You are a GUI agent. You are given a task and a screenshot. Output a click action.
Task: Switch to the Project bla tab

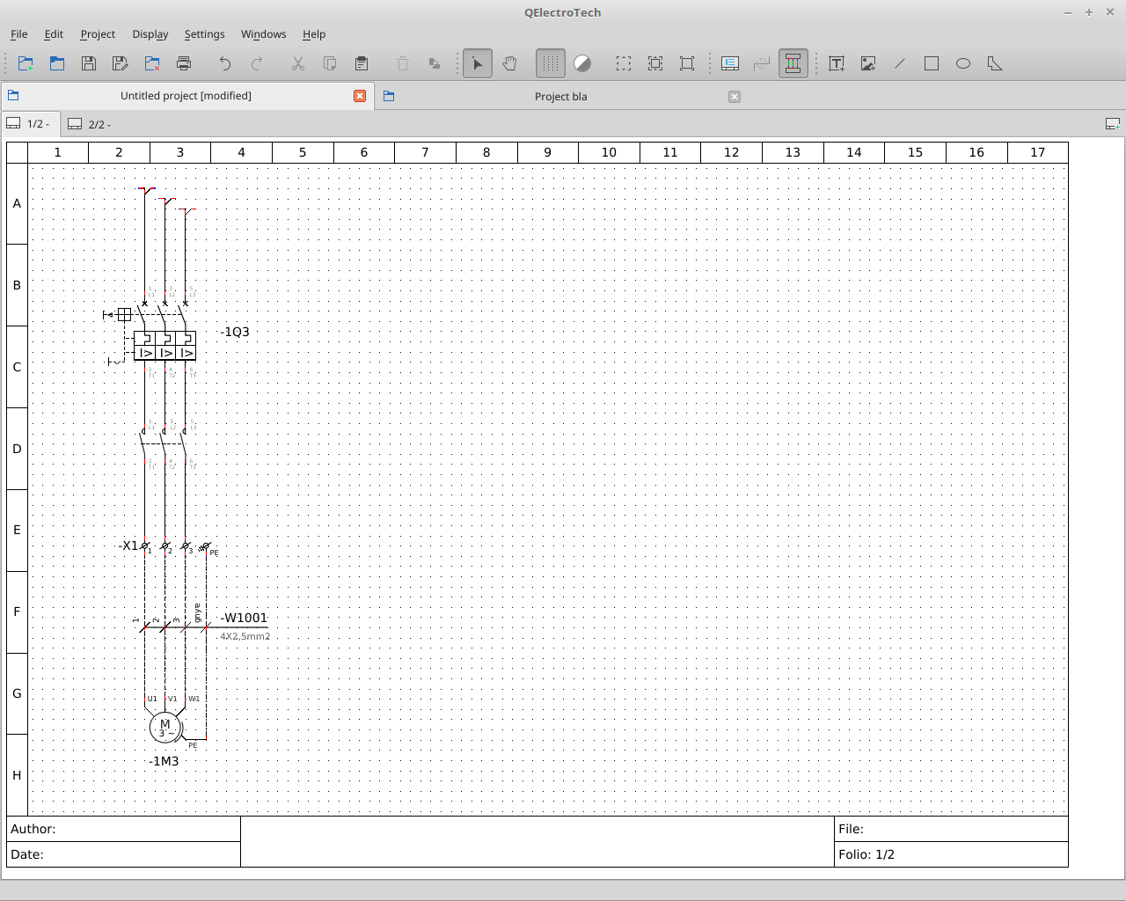tap(560, 97)
